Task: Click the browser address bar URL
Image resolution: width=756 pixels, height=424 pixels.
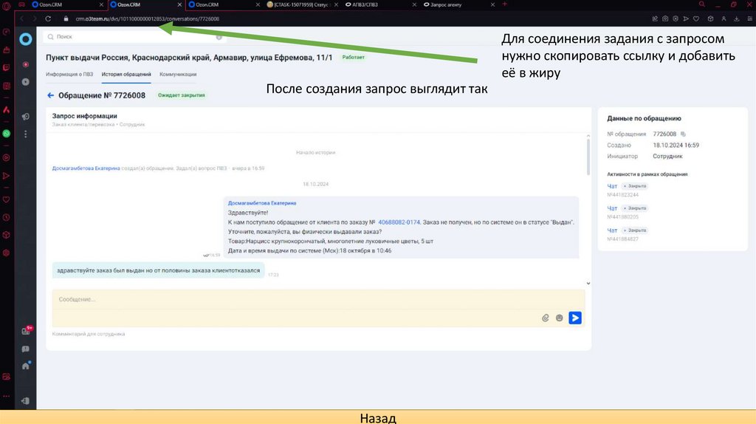Action: click(147, 18)
